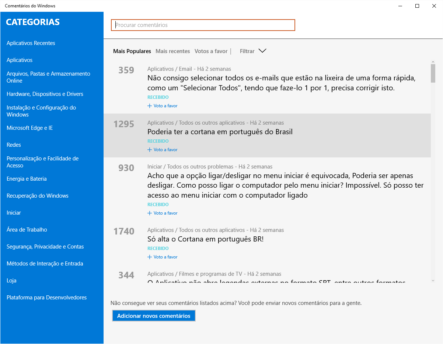This screenshot has width=443, height=344.
Task: Focus the Procurar comentários search box
Action: click(203, 25)
